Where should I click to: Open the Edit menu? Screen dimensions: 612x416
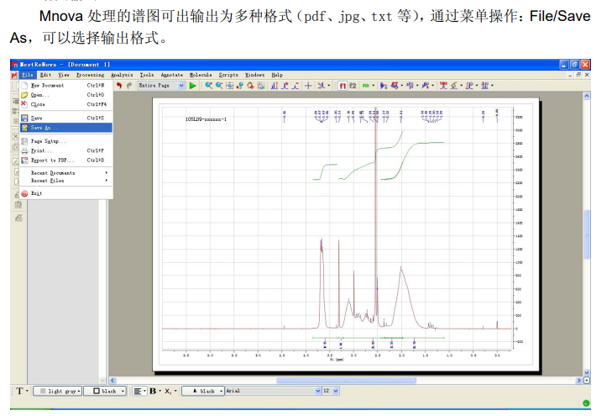[45, 75]
